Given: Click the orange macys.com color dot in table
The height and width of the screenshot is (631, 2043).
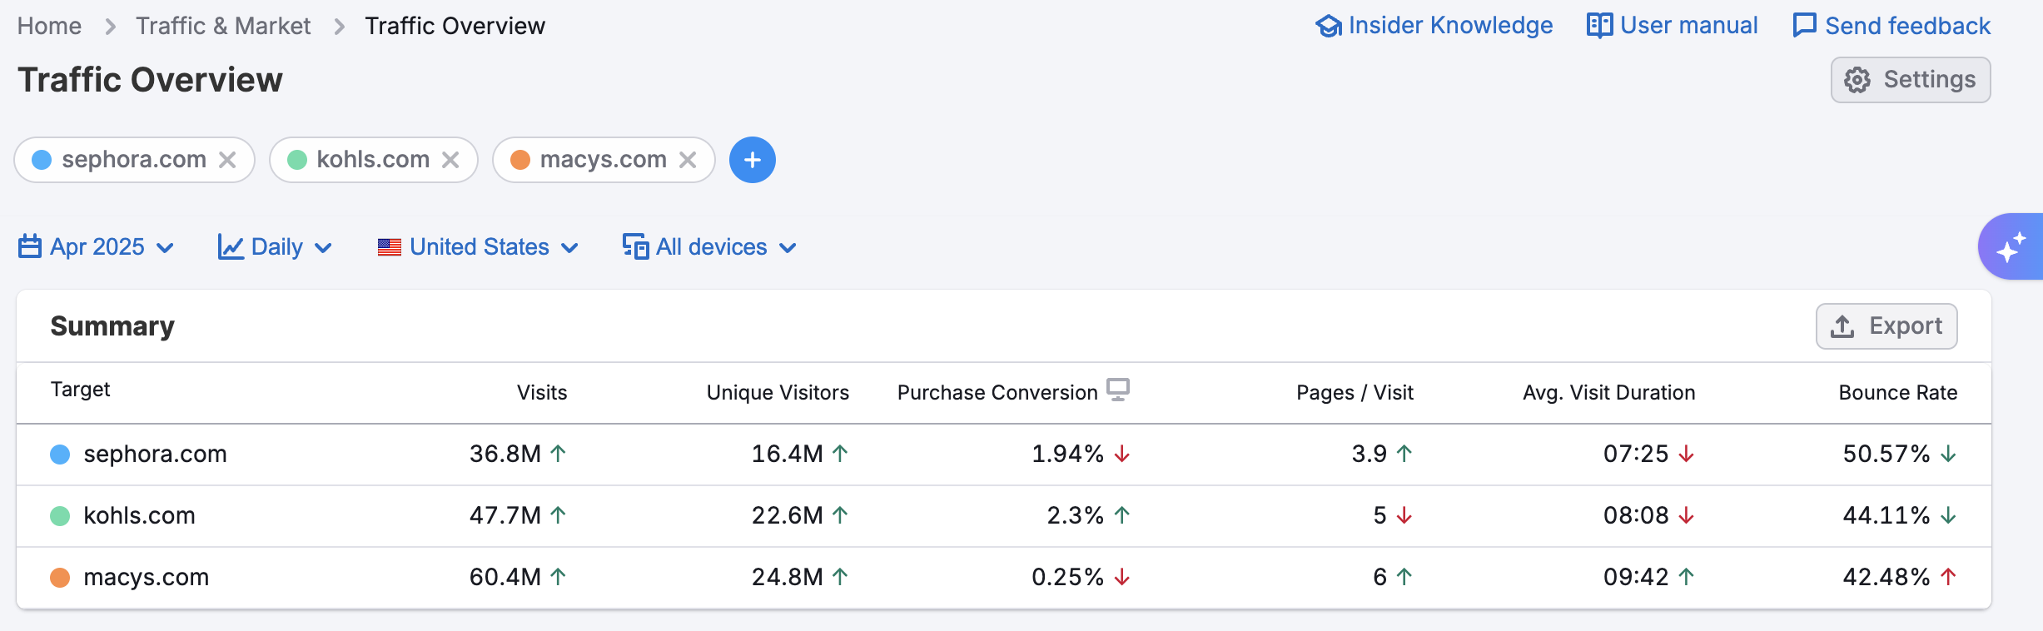Looking at the screenshot, I should [x=60, y=577].
